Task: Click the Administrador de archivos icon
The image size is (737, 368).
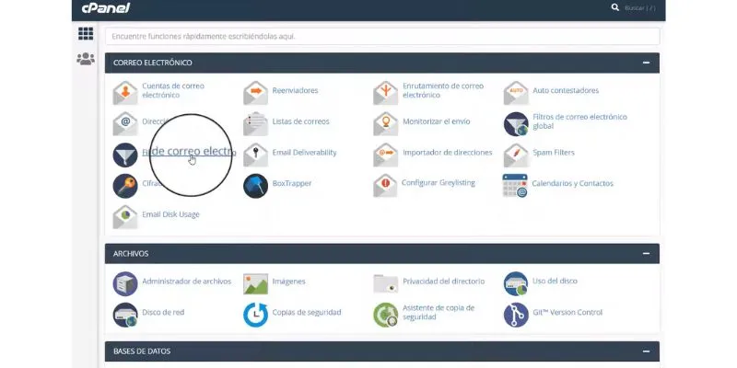Action: 125,283
